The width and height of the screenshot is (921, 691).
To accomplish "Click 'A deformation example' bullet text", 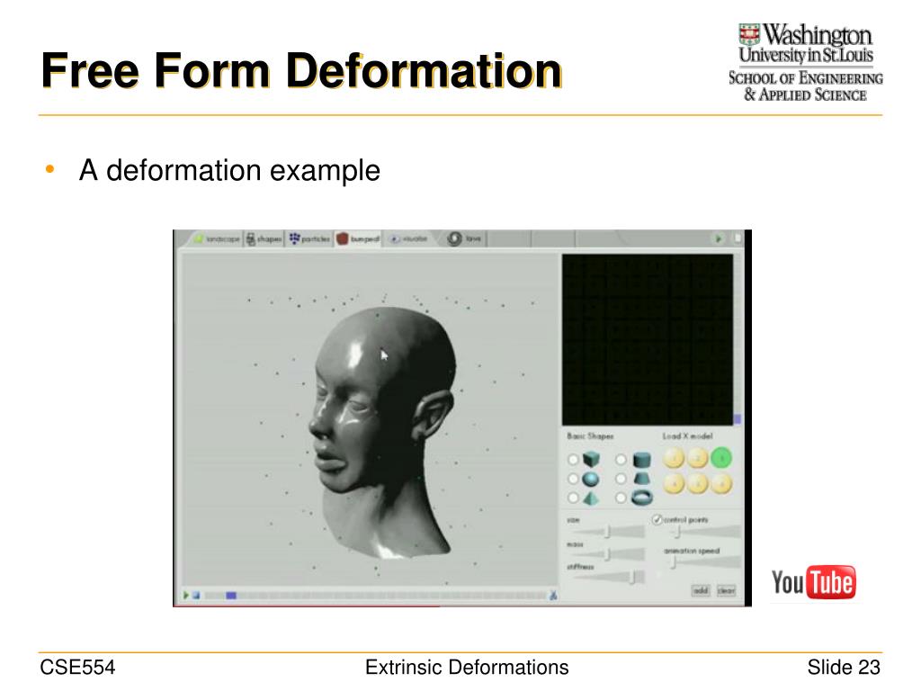I will [229, 170].
